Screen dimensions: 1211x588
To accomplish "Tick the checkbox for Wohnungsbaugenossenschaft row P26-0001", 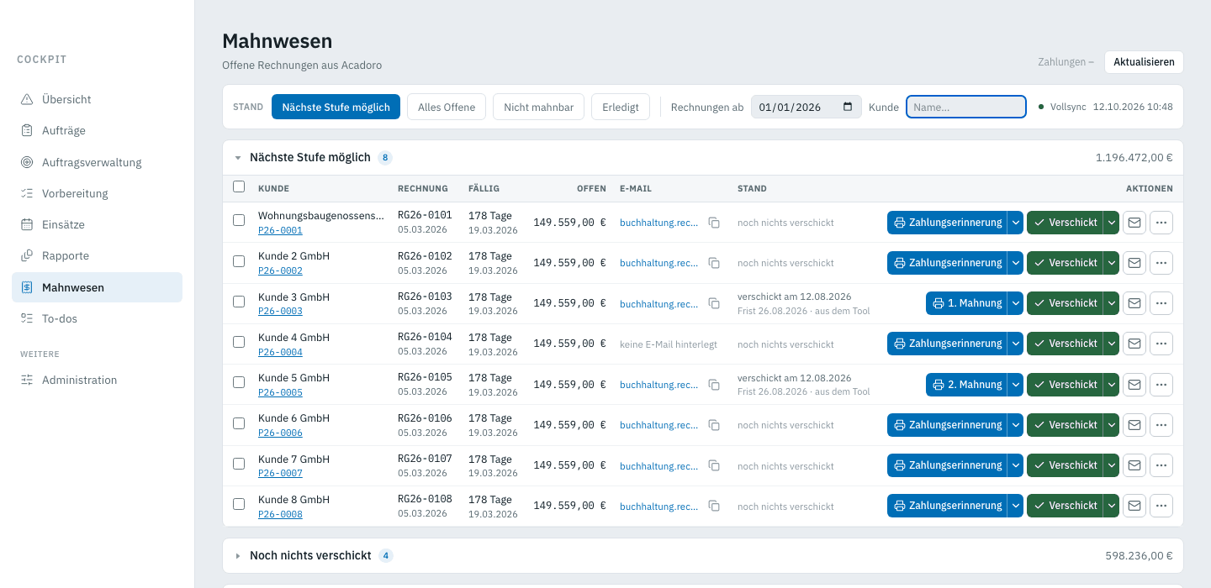I will 239,220.
